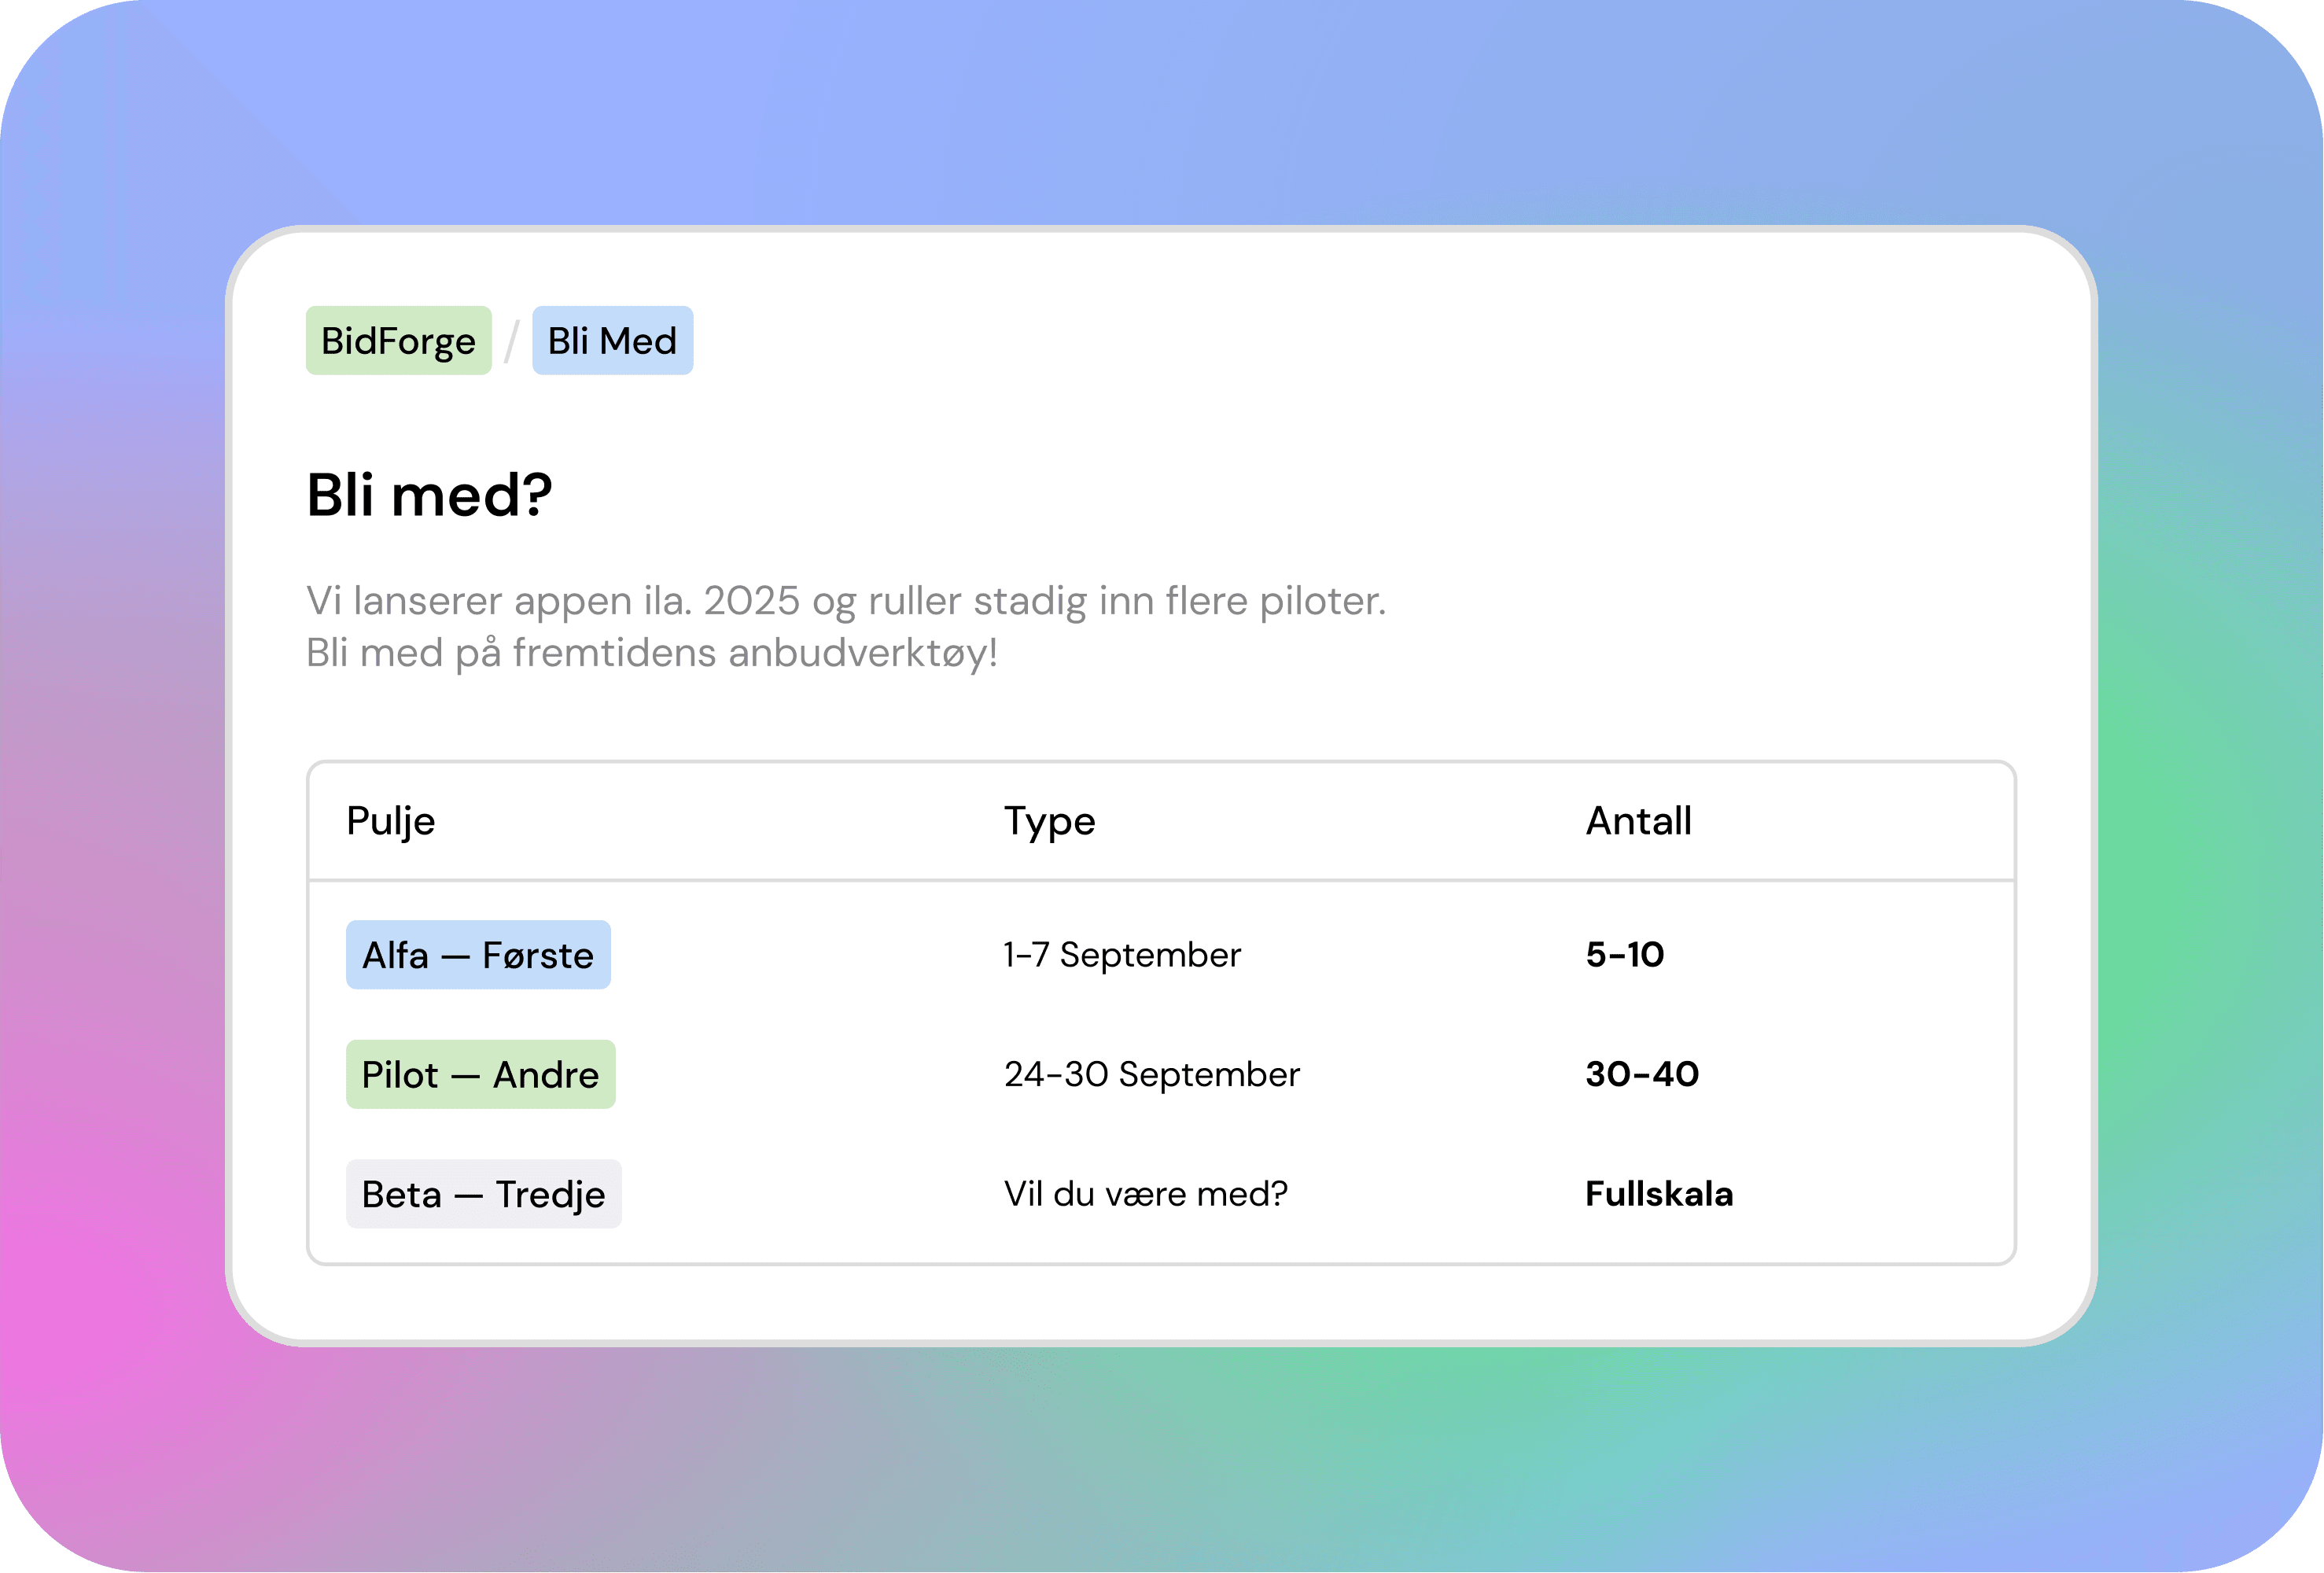Viewport: 2324px width, 1573px height.
Task: Select the 'Alfa — Første' blue tag
Action: pyautogui.click(x=478, y=955)
